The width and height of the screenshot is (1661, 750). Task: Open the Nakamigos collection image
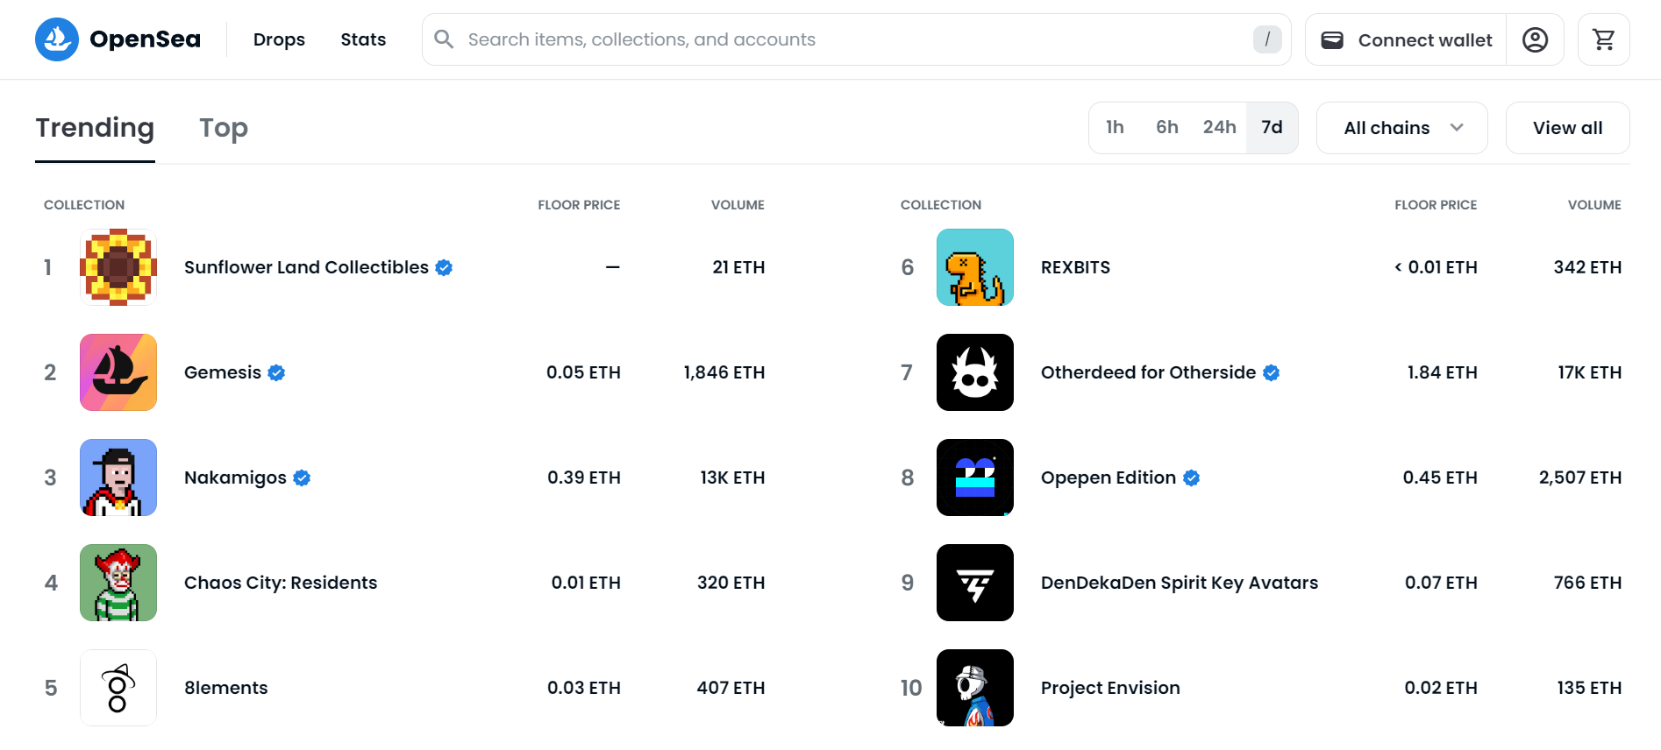pos(118,478)
